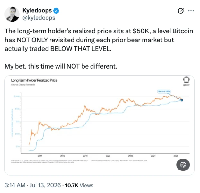Open the three-dot more options menu
200x193 pixels.
191,11
